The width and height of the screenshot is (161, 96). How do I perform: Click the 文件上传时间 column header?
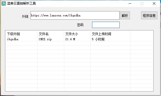(x=110, y=34)
